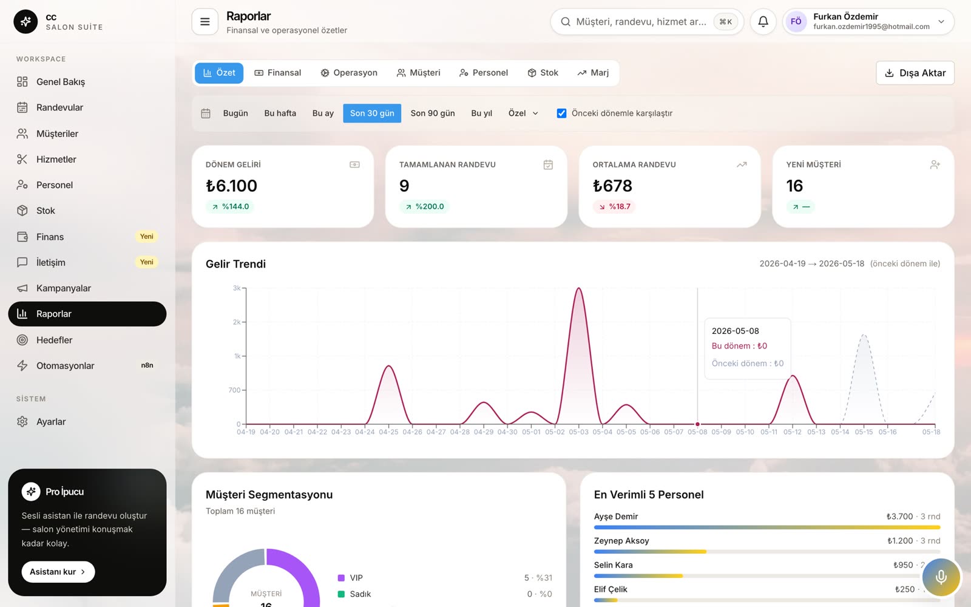Image resolution: width=971 pixels, height=607 pixels.
Task: Click the Yeni Müşteri add-user icon
Action: coord(935,164)
